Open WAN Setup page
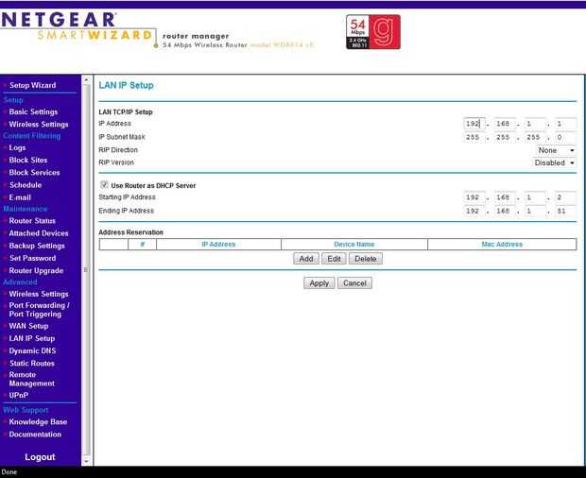This screenshot has height=478, width=586. [x=28, y=326]
